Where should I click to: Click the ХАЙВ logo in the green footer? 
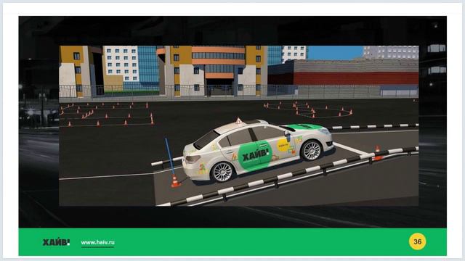pos(56,242)
